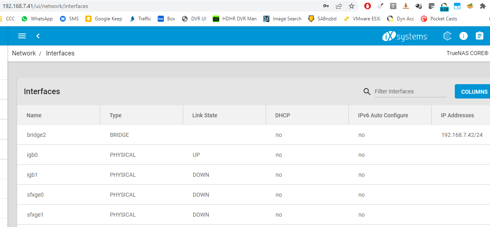490x227 pixels.
Task: Sort by IPv6 Auto Configure column header
Action: [x=383, y=115]
